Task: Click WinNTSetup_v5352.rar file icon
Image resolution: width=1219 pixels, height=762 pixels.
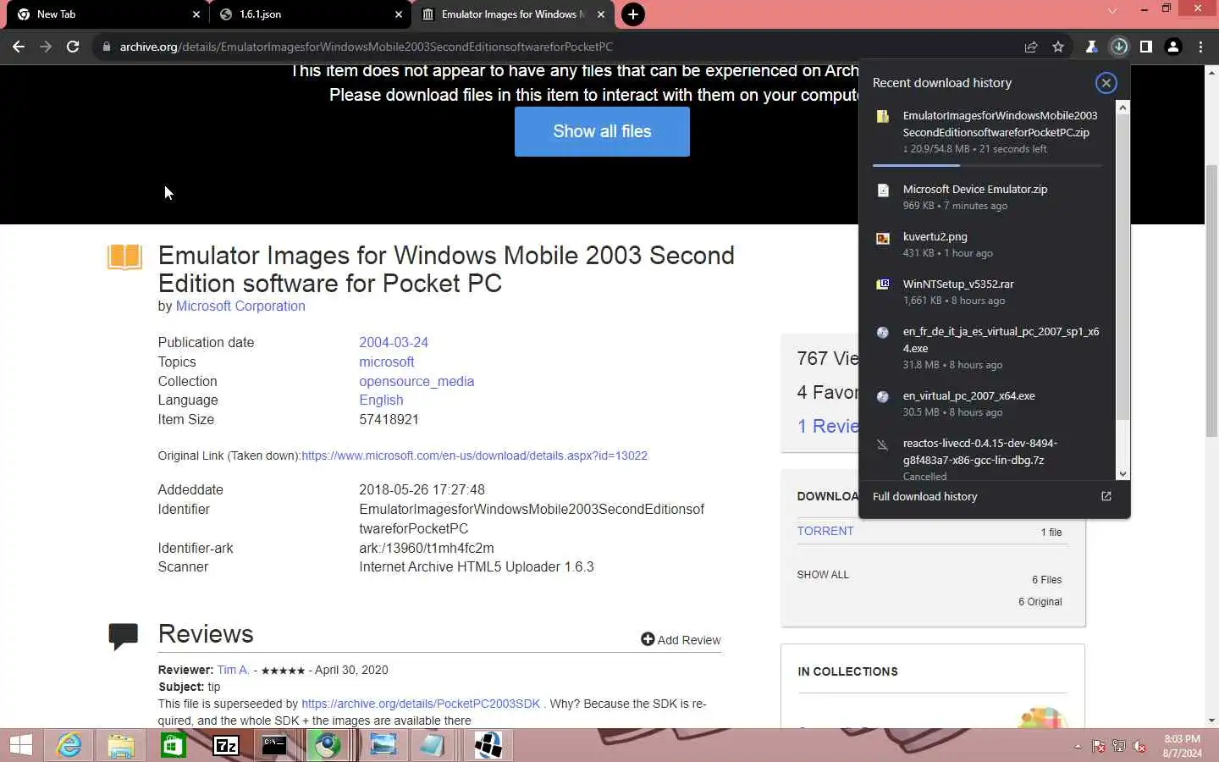Action: click(x=883, y=284)
